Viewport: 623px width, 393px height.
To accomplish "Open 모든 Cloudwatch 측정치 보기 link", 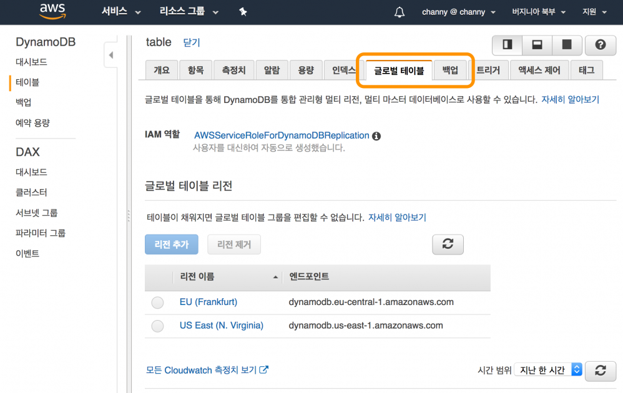I will (x=207, y=370).
